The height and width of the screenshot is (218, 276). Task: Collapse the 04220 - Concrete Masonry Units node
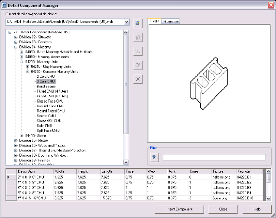pyautogui.click(x=27, y=71)
